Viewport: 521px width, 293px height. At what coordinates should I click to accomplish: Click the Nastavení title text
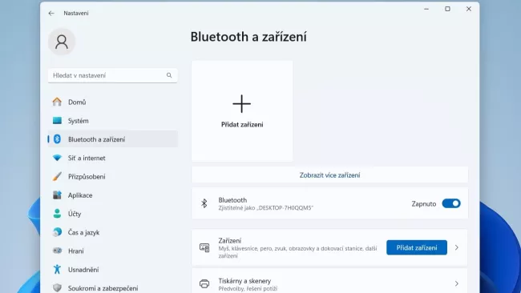pyautogui.click(x=76, y=14)
